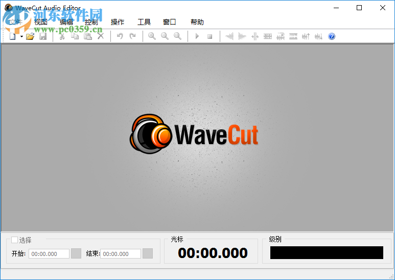This screenshot has width=395, height=280.
Task: Click gray button beside 开始 field
Action: pyautogui.click(x=76, y=253)
